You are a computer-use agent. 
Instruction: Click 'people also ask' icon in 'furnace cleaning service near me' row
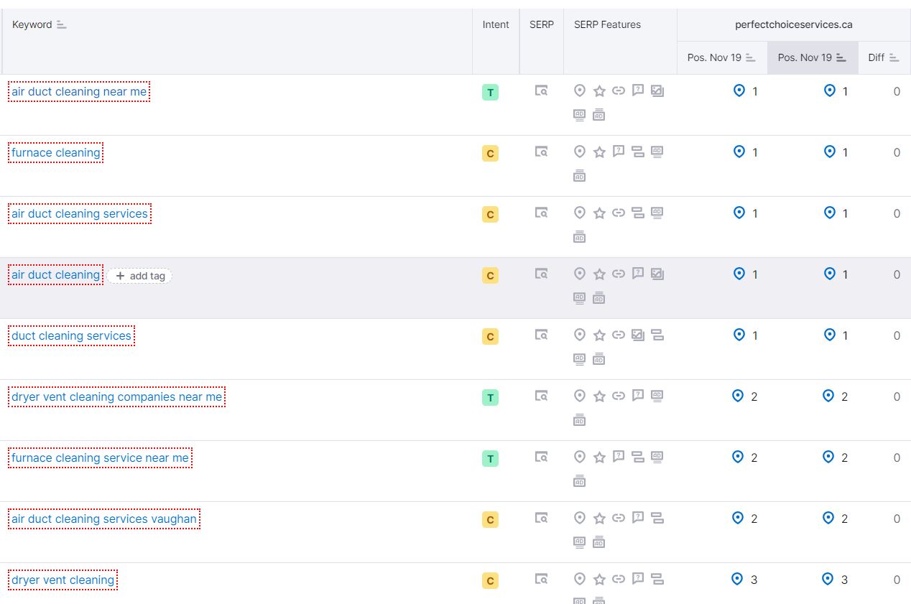tap(619, 457)
